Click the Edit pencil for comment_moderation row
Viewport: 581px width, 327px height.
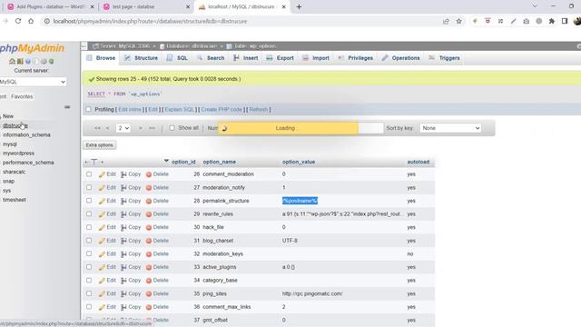click(x=107, y=174)
